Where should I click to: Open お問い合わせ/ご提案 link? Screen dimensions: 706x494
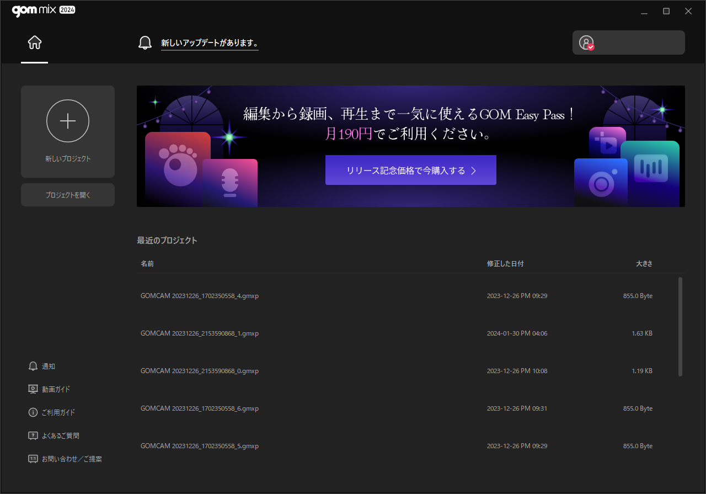(72, 459)
